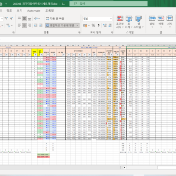
Task: Select the middle vertical align icon
Action: 24,19
